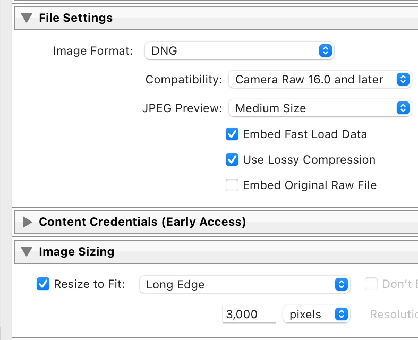The image size is (418, 340).
Task: Click the Image Sizing header title
Action: tap(76, 252)
